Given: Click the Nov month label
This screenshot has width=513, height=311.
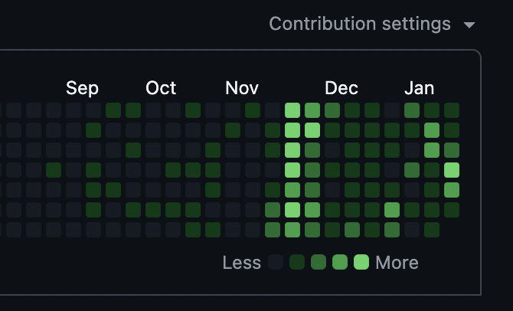Looking at the screenshot, I should click(x=242, y=88).
